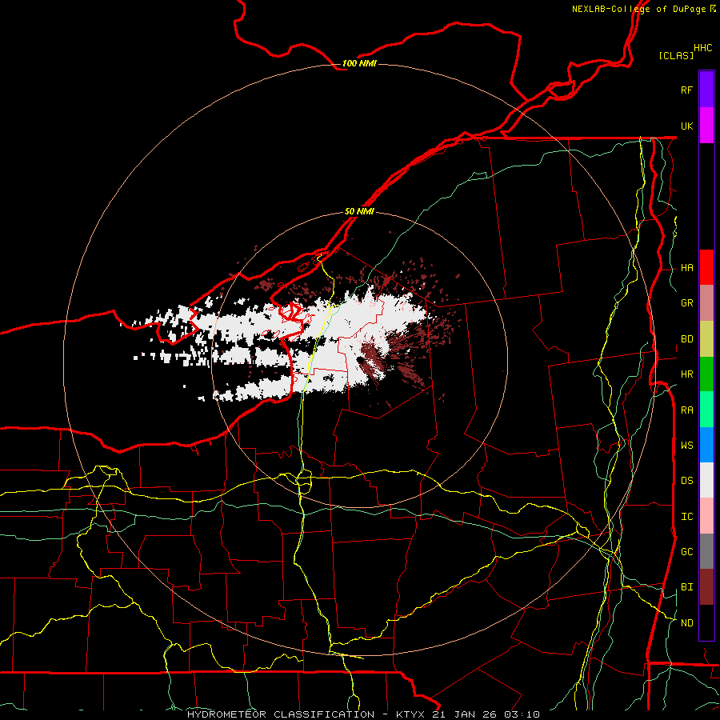Click the KTYX station identifier
The image size is (720, 720).
tap(410, 714)
